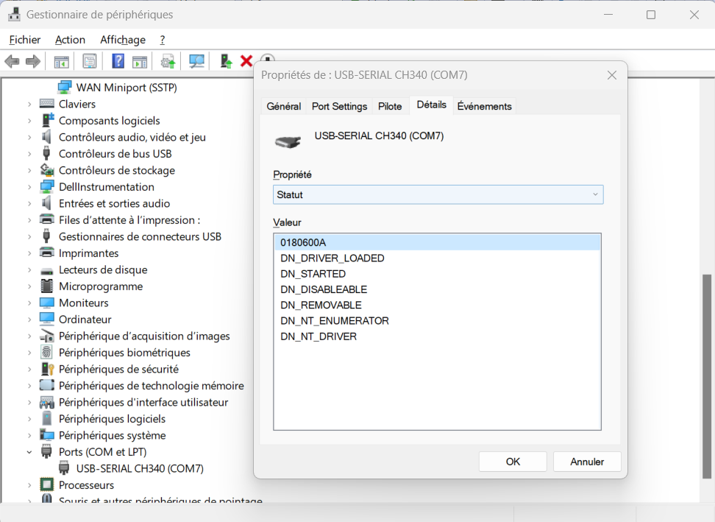Open the Help toolbar icon
The image size is (715, 522).
click(x=118, y=60)
